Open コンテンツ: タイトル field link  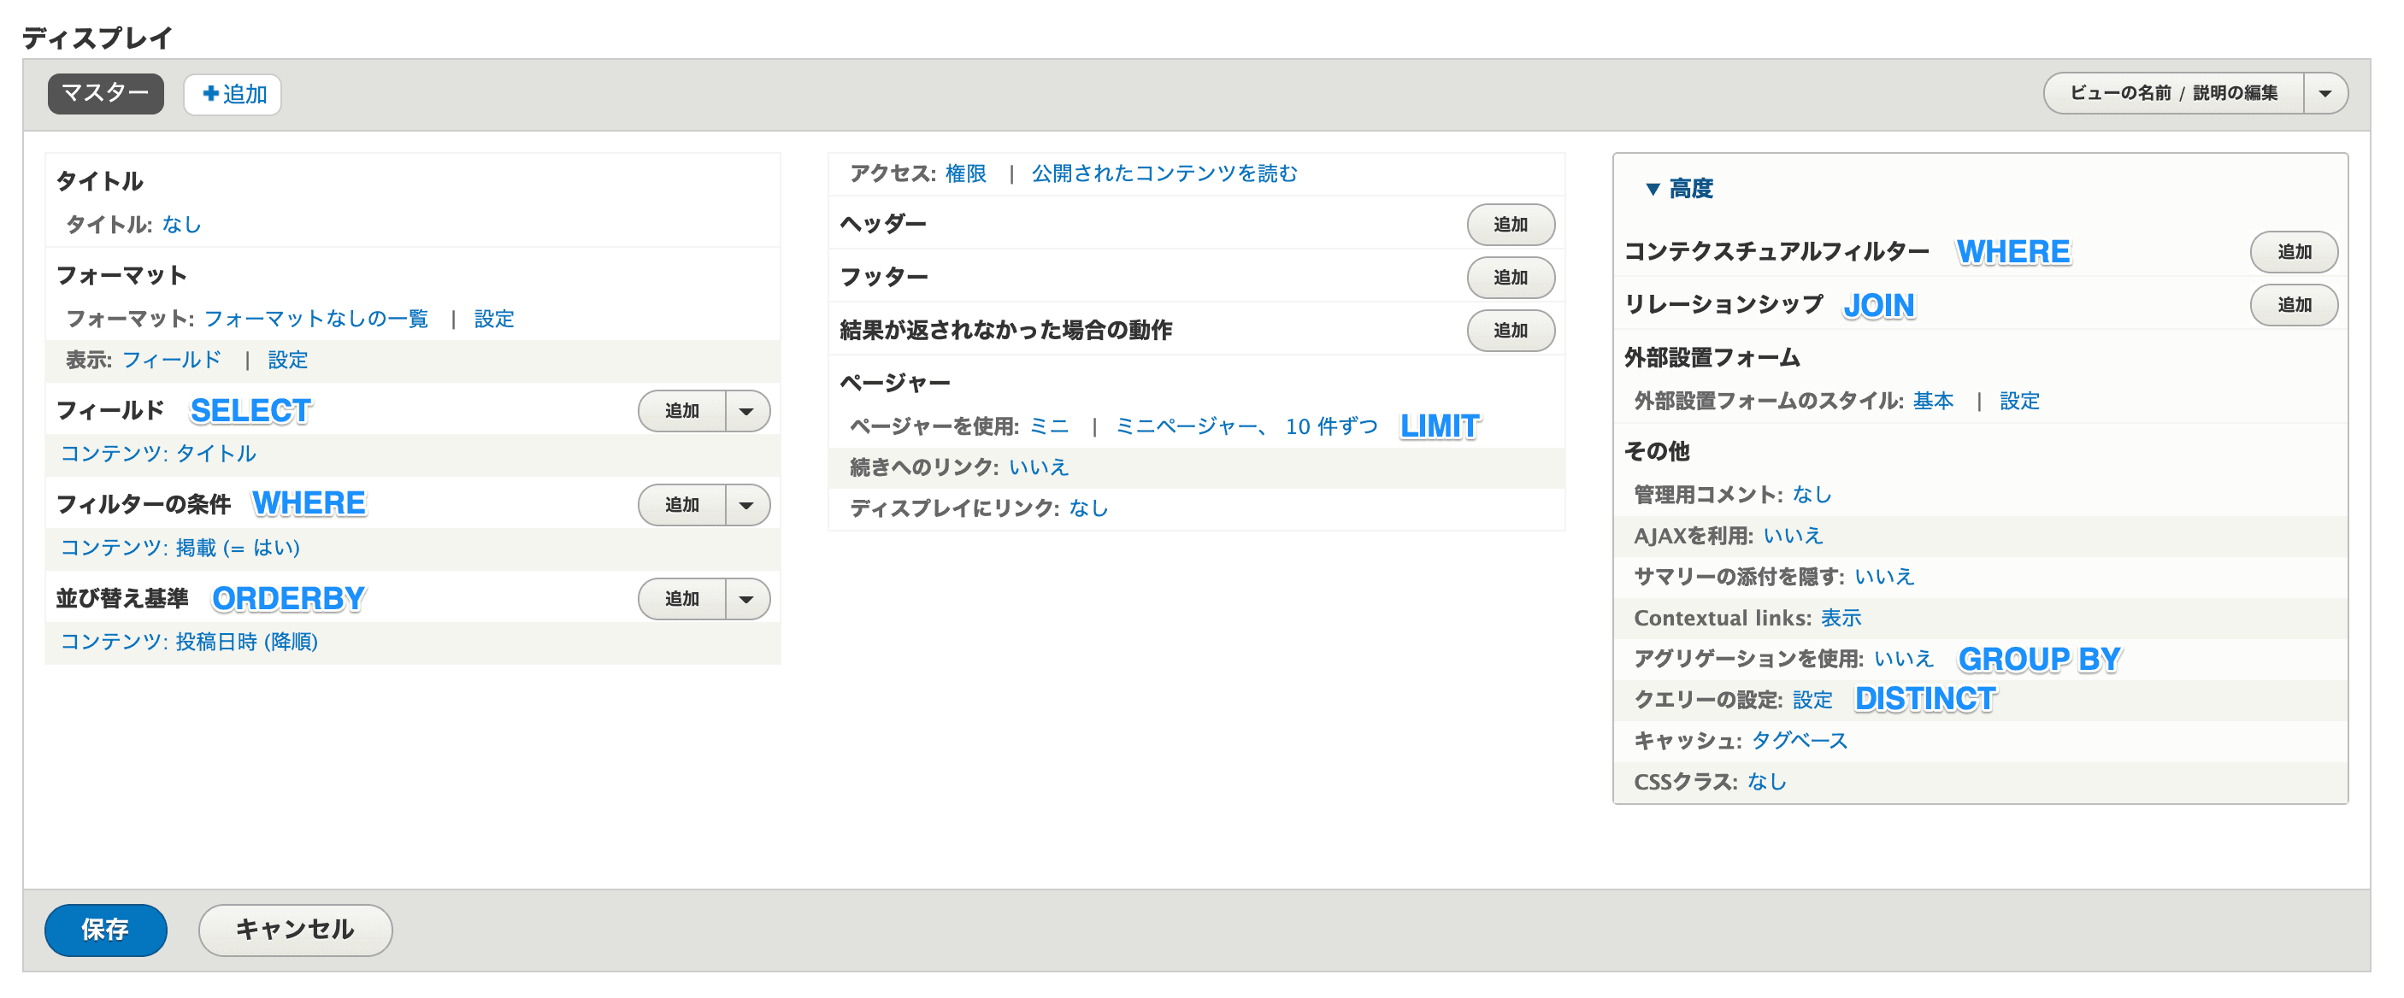tap(157, 454)
